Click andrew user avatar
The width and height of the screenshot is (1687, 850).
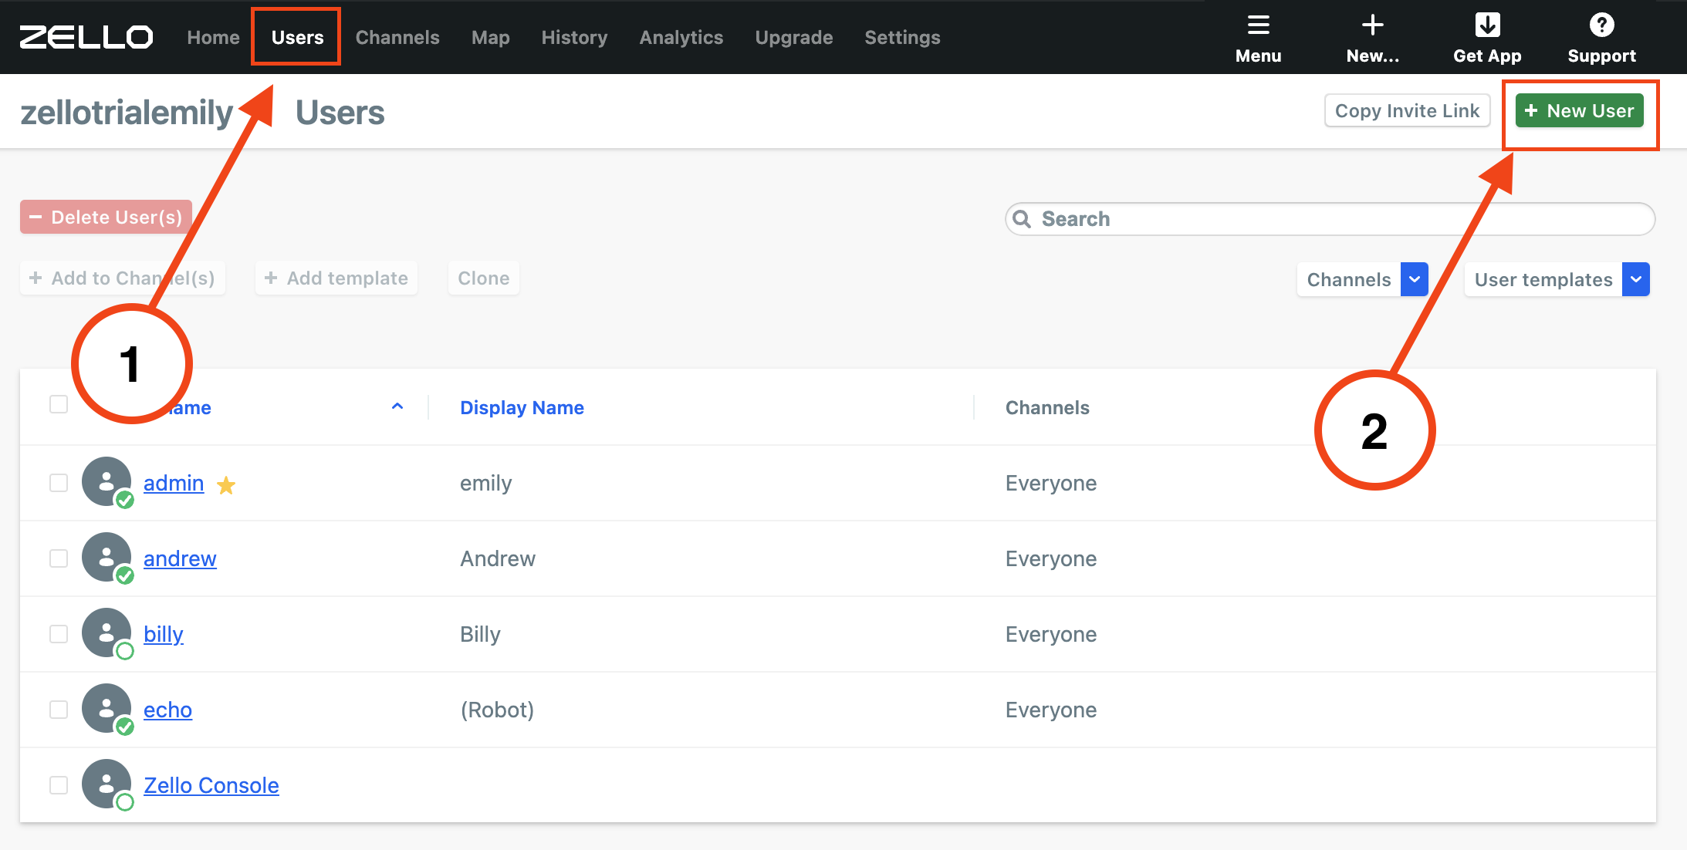106,558
